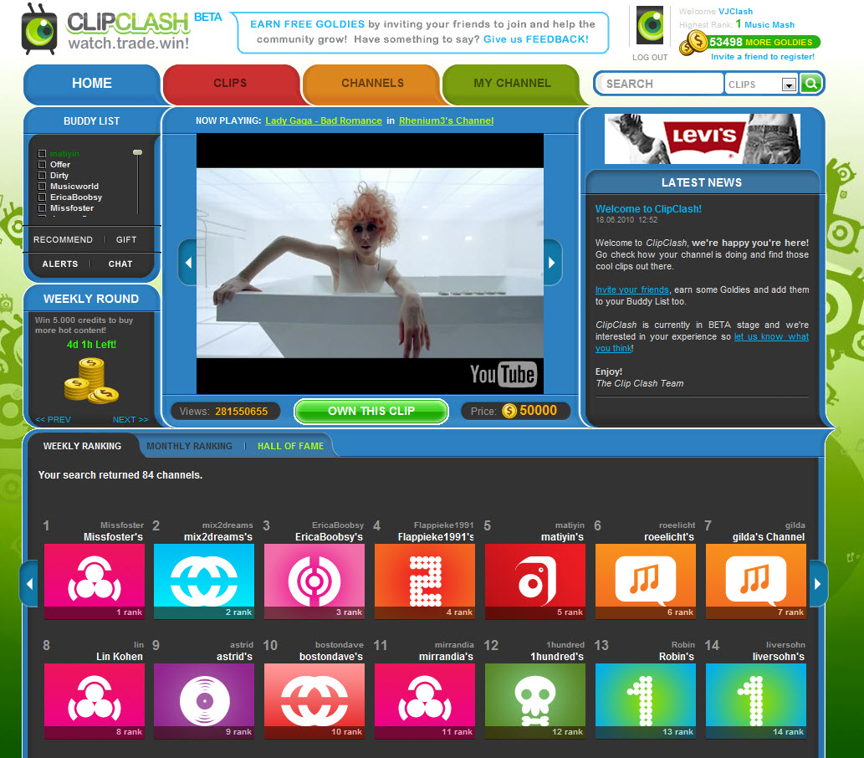Go to the CHANNELS tab
Screen dimensions: 864x758
click(x=372, y=83)
